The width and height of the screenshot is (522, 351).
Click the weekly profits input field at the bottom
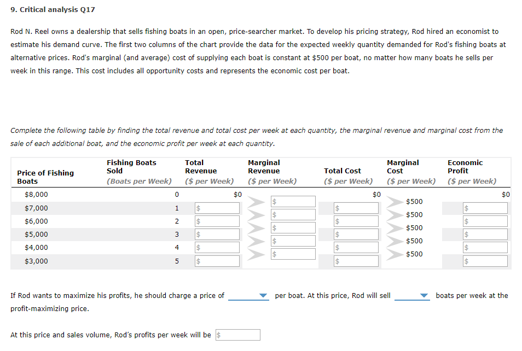(x=238, y=334)
